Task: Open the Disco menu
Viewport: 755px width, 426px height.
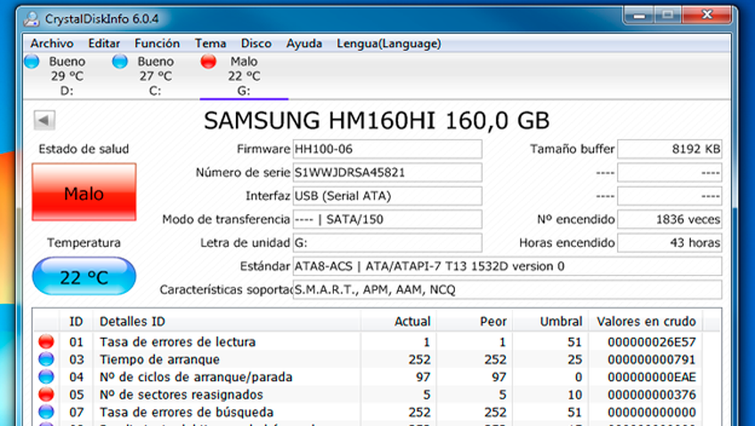Action: (x=256, y=43)
